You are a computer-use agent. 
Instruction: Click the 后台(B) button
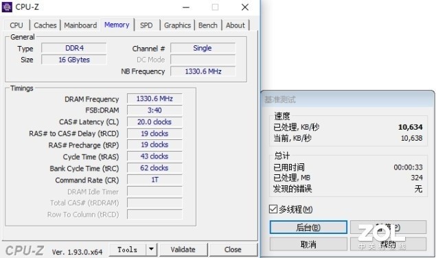pos(308,227)
